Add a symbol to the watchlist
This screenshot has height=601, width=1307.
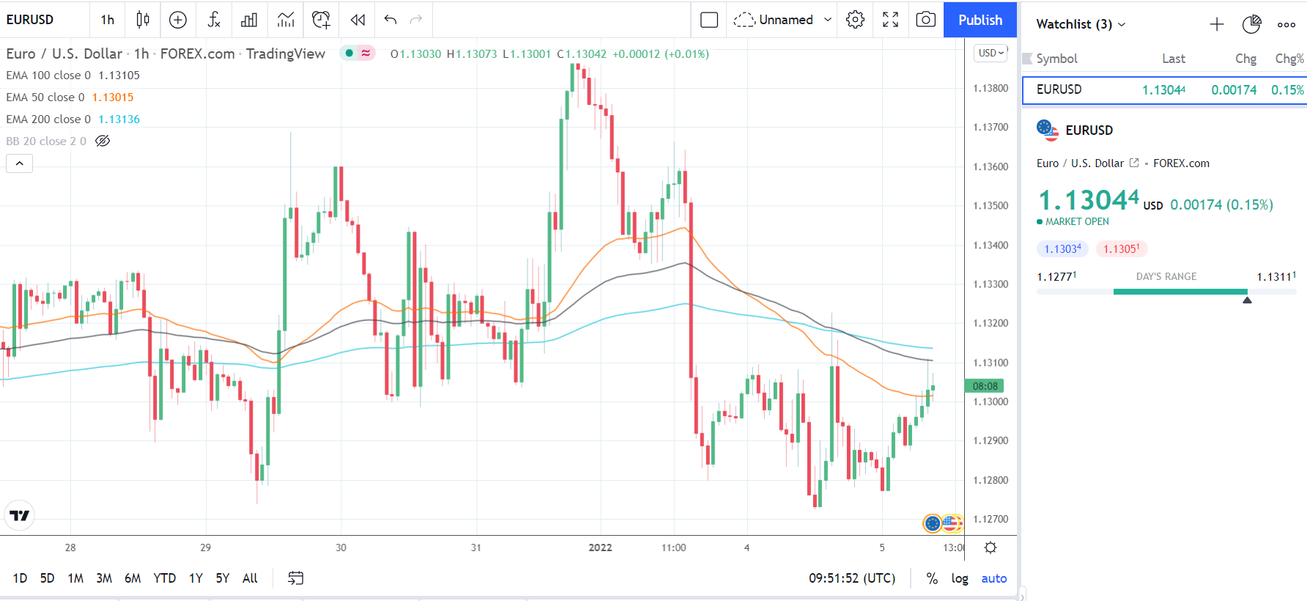pos(1217,24)
